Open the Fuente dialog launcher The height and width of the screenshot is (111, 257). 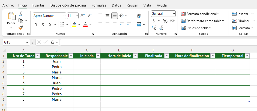click(93, 34)
